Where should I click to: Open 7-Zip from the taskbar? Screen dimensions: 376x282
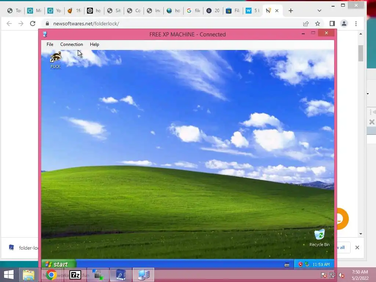click(75, 275)
